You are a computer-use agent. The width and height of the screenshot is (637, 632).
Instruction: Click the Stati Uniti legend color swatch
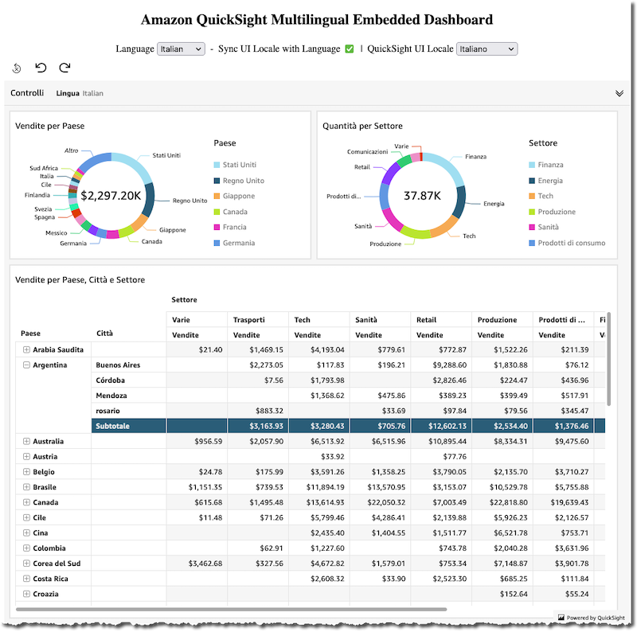(x=217, y=165)
